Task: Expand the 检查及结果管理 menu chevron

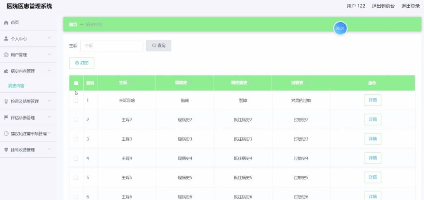Action: (x=49, y=101)
